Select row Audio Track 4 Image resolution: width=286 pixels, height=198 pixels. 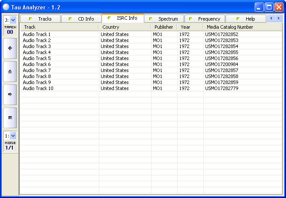pos(151,52)
